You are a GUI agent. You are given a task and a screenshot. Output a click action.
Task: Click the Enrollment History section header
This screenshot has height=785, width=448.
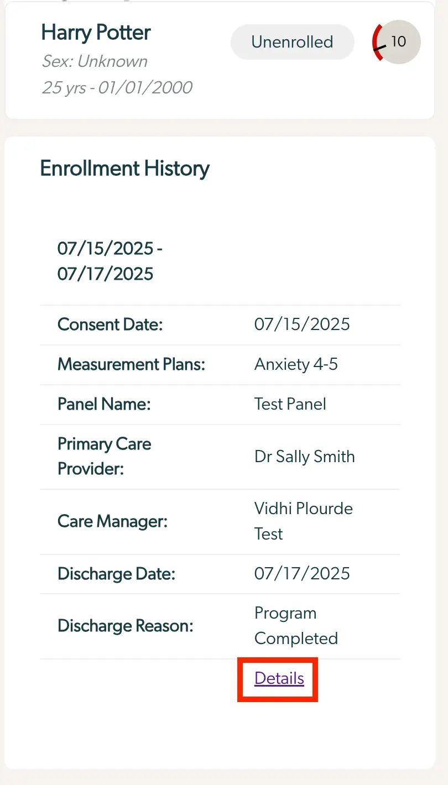click(x=124, y=168)
